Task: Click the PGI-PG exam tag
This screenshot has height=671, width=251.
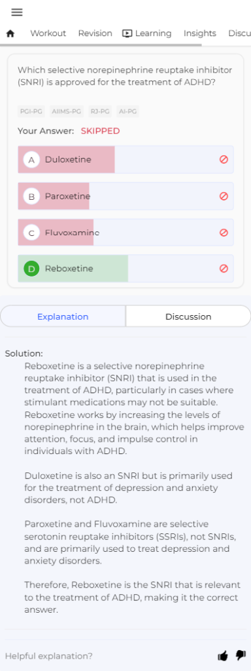Action: pyautogui.click(x=31, y=111)
